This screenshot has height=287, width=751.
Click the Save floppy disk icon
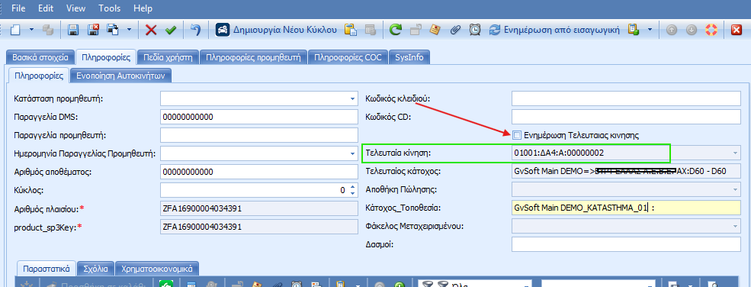coord(73,30)
